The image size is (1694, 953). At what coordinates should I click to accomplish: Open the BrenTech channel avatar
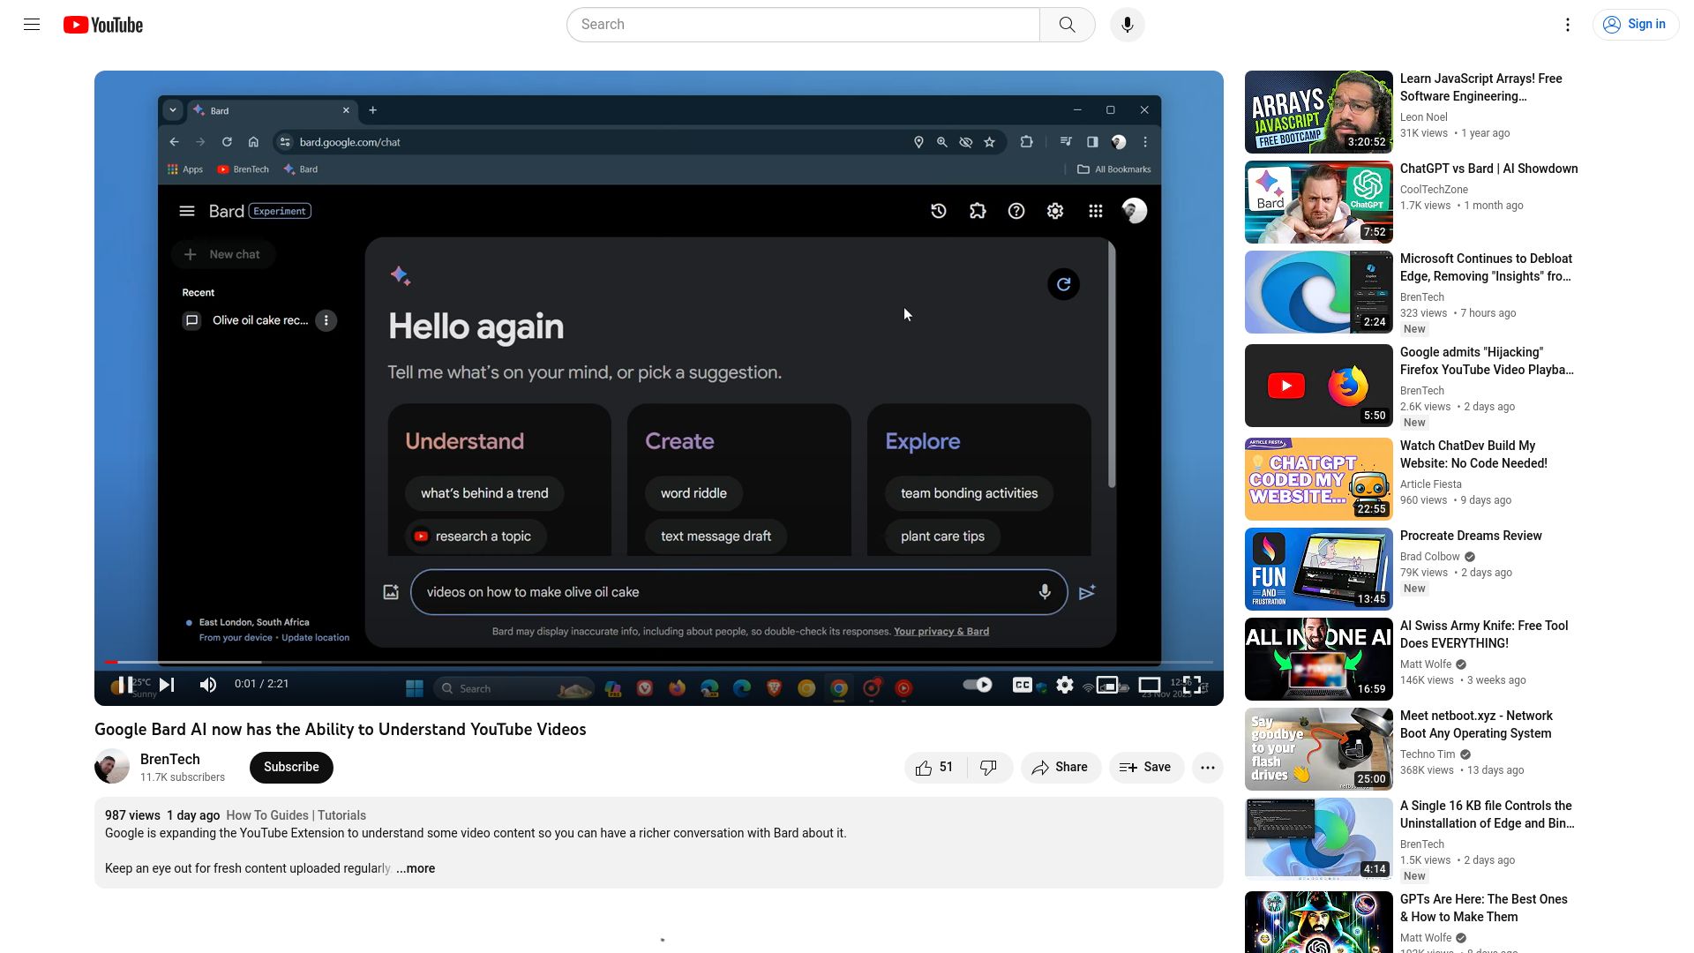coord(112,767)
